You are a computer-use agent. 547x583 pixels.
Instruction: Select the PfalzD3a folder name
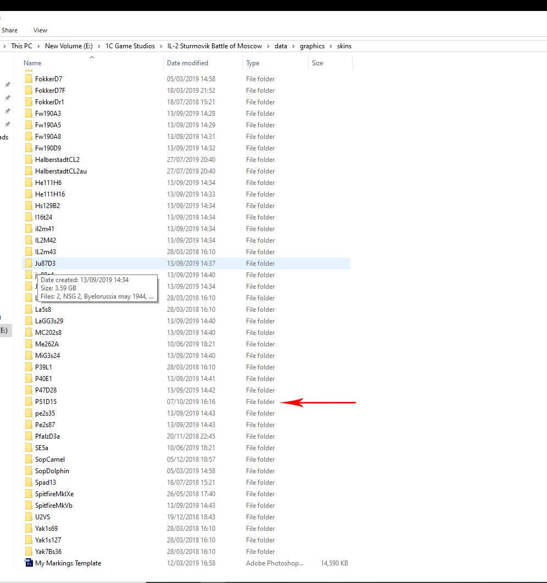(47, 436)
